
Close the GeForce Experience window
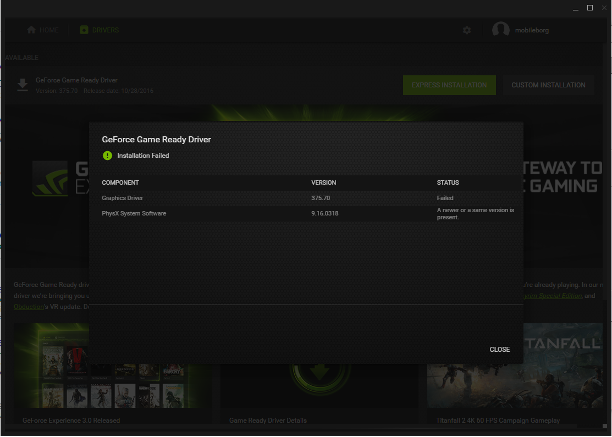(x=605, y=8)
